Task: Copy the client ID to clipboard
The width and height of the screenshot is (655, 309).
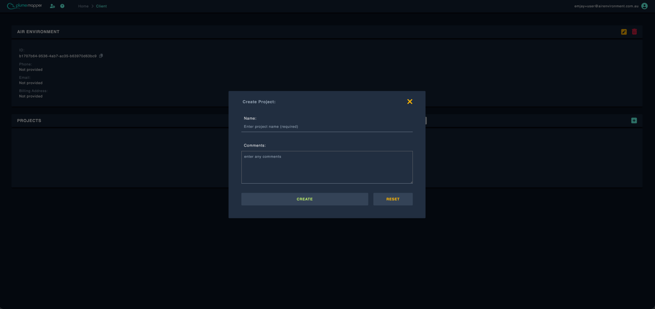Action: pos(101,56)
